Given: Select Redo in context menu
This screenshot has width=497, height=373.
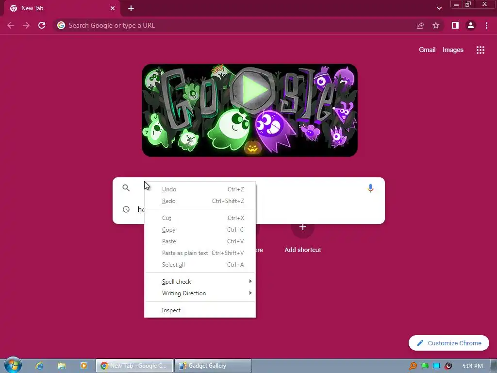Looking at the screenshot, I should pos(200,201).
